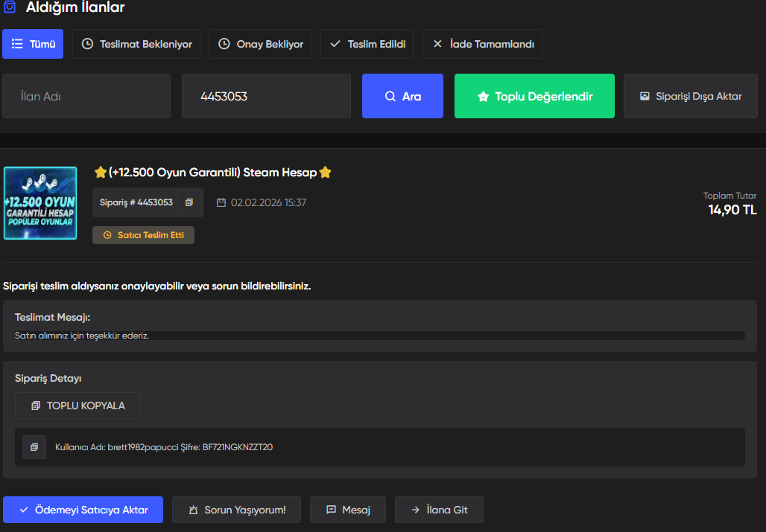
Task: Click the order date 02.02.2026 15:37
Action: [268, 202]
